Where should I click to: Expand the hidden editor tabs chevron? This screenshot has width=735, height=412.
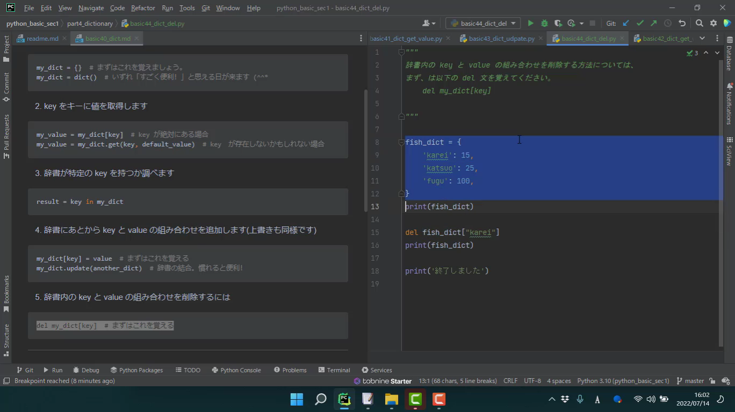tap(702, 38)
